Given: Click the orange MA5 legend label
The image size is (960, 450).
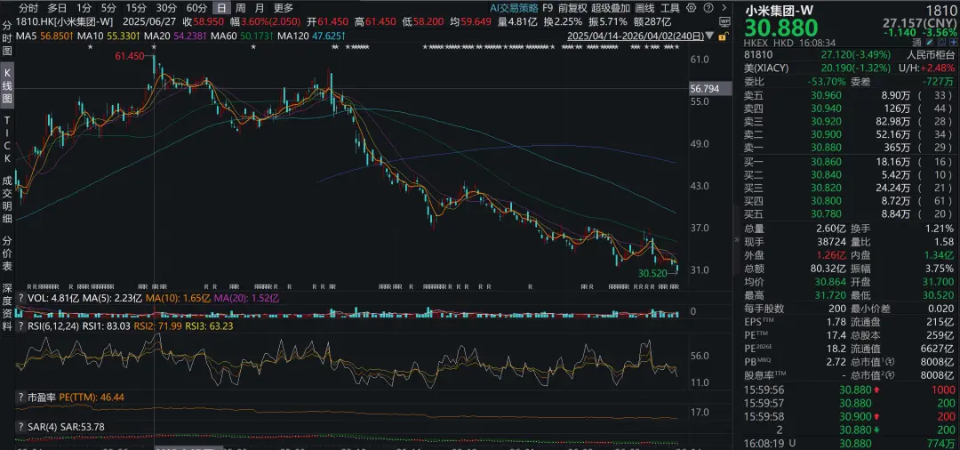Looking at the screenshot, I should [x=36, y=36].
